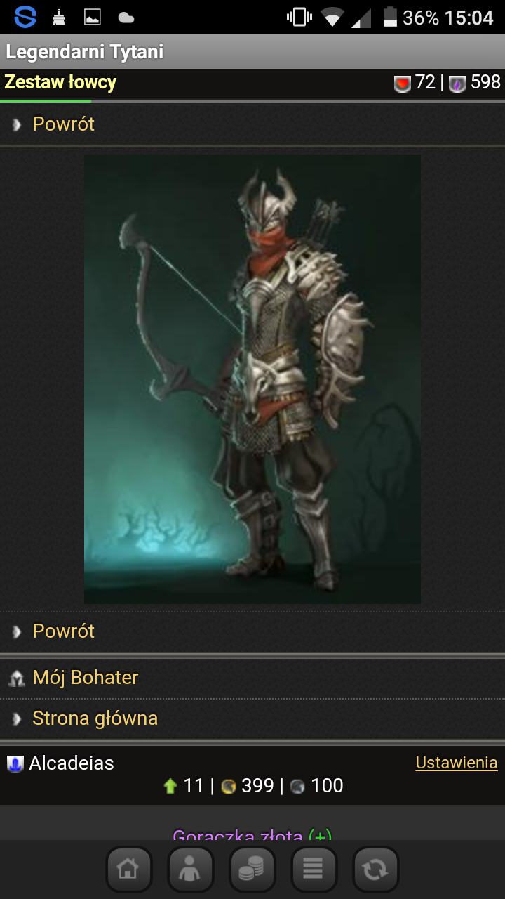Tap the red health icon beside 72
The image size is (505, 899).
tap(402, 84)
